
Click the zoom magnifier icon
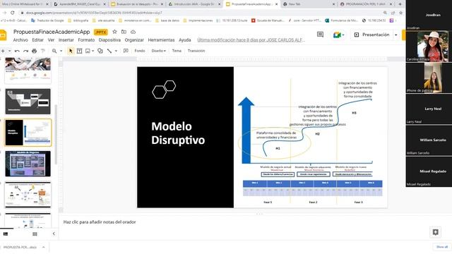54,51
